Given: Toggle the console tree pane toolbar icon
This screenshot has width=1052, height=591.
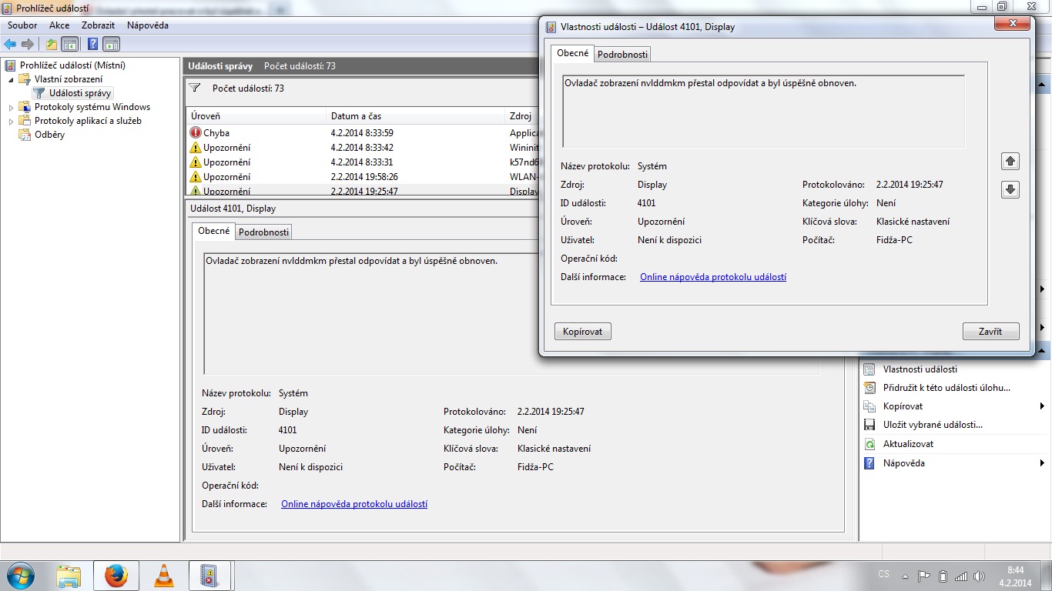Looking at the screenshot, I should pos(69,44).
